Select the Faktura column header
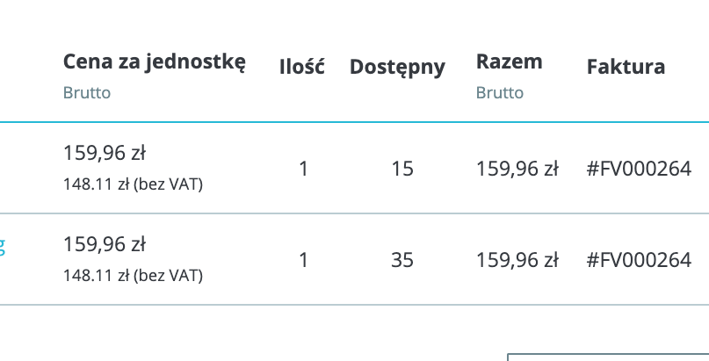Viewport: 709px width, 361px height. 626,67
